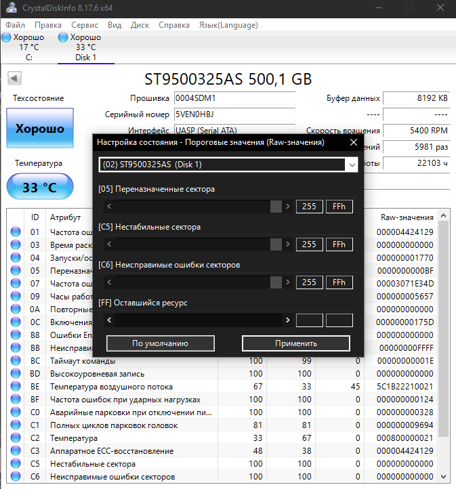
Task: Click the 255 value box for attribute C6
Action: [309, 282]
